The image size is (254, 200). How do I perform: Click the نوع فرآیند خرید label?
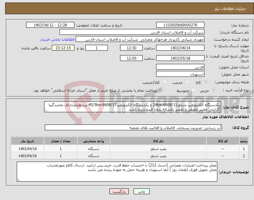236,90
